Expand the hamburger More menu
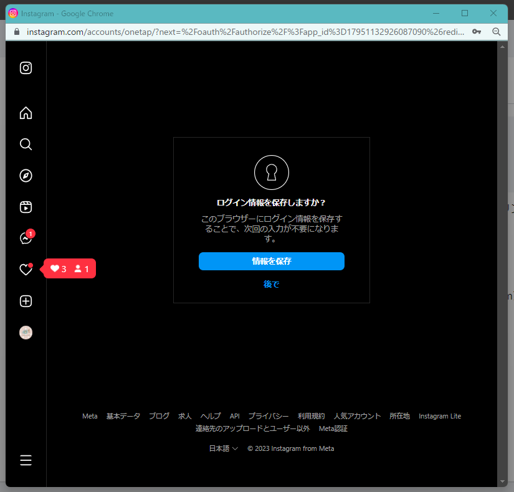The image size is (514, 492). 26,460
